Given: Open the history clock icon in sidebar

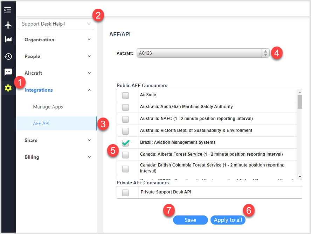Looking at the screenshot, I should click(8, 56).
